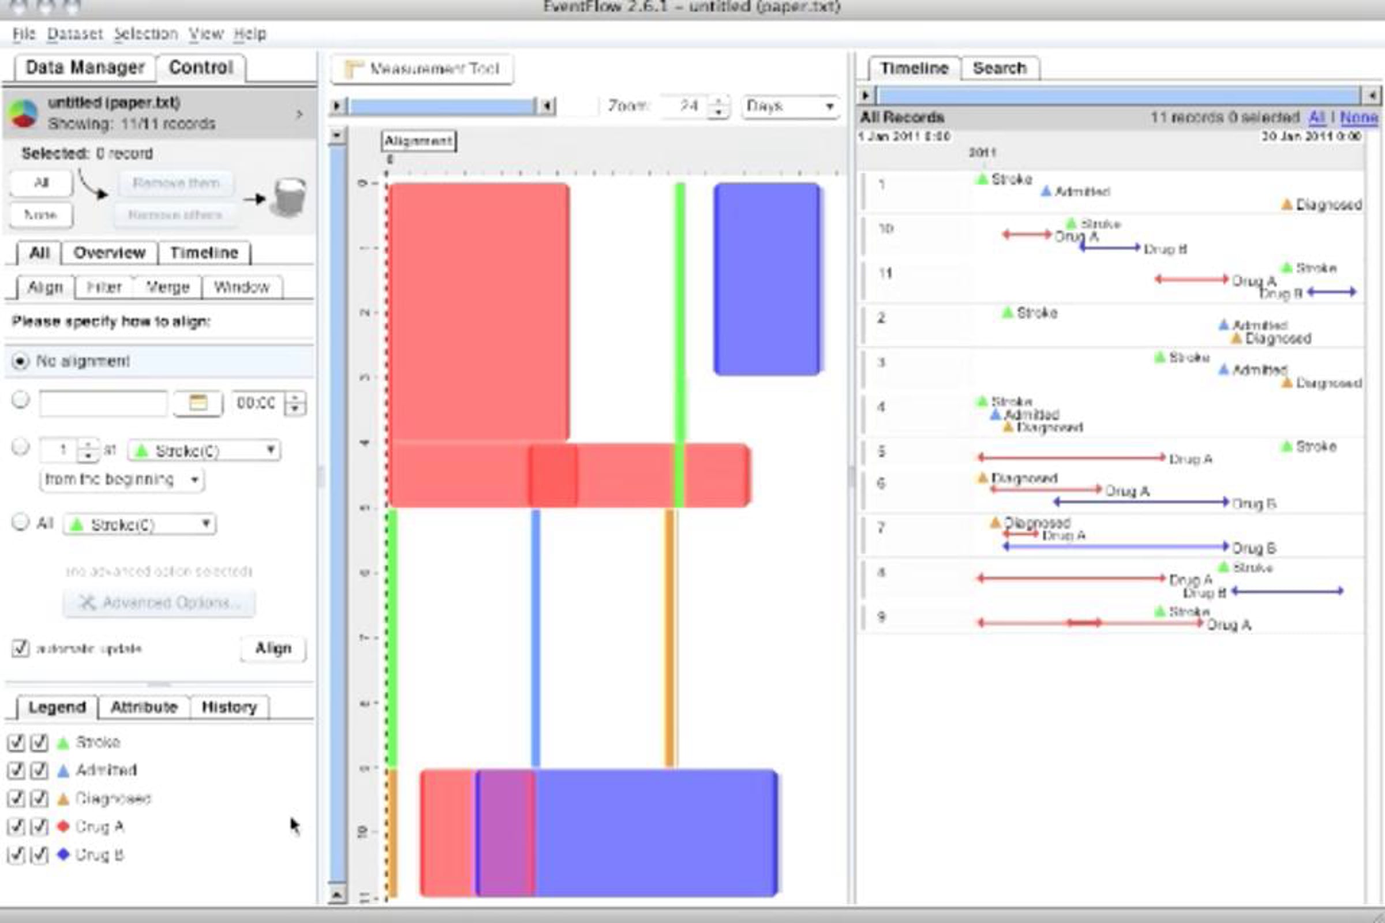Click red Drug A diamond in legend
Screen dimensions: 1385x923
pos(63,827)
